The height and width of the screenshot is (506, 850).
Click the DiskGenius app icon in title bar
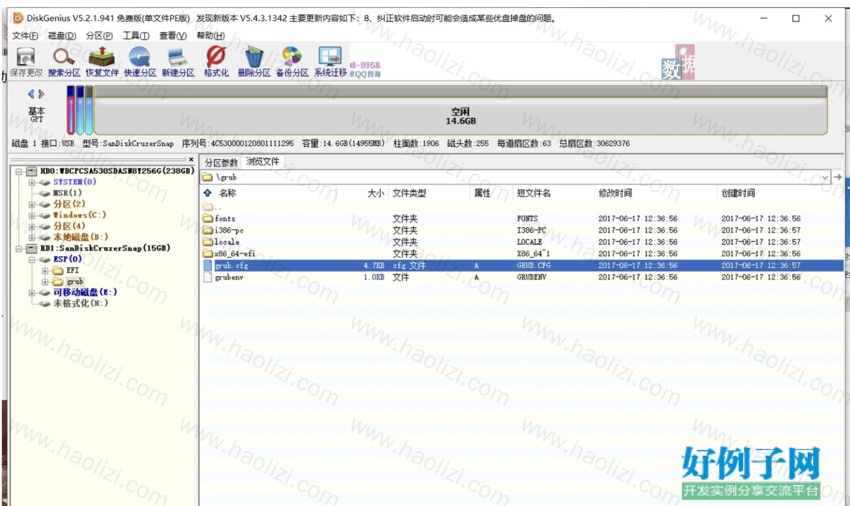click(18, 18)
